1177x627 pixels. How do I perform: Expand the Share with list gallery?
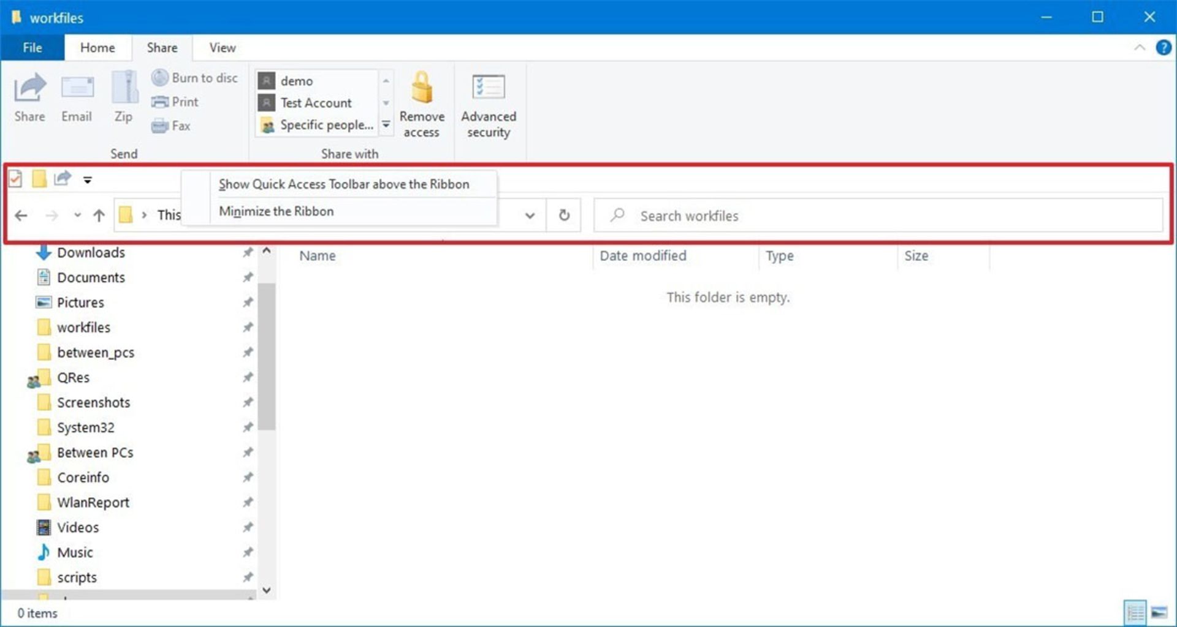(386, 125)
